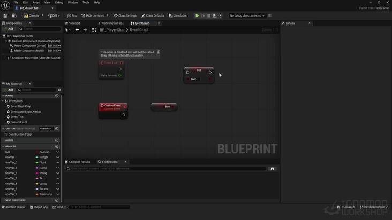Focus the Components search field
The width and height of the screenshot is (392, 220).
40,29
